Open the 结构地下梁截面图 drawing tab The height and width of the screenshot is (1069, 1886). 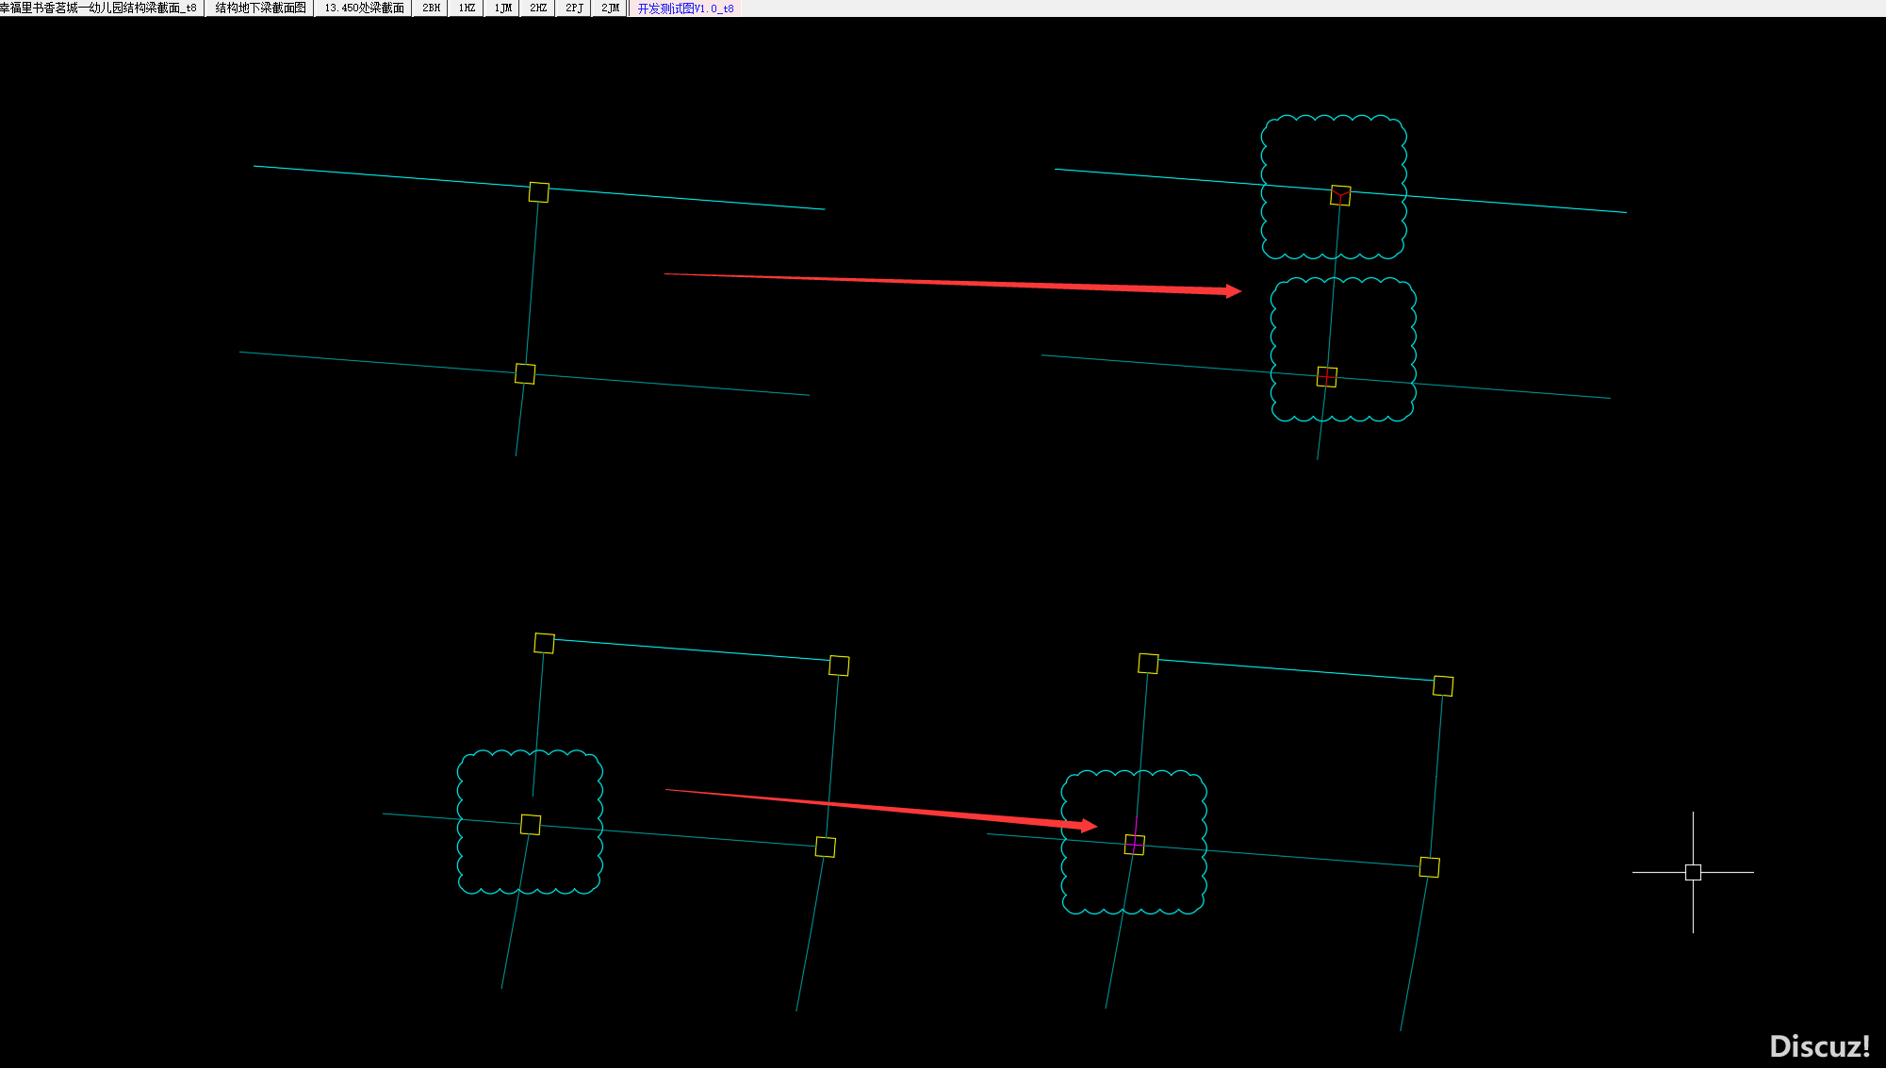click(x=260, y=8)
